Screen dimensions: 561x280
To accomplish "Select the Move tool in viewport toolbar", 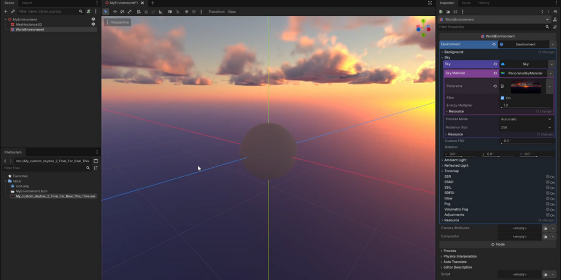I will tap(115, 11).
